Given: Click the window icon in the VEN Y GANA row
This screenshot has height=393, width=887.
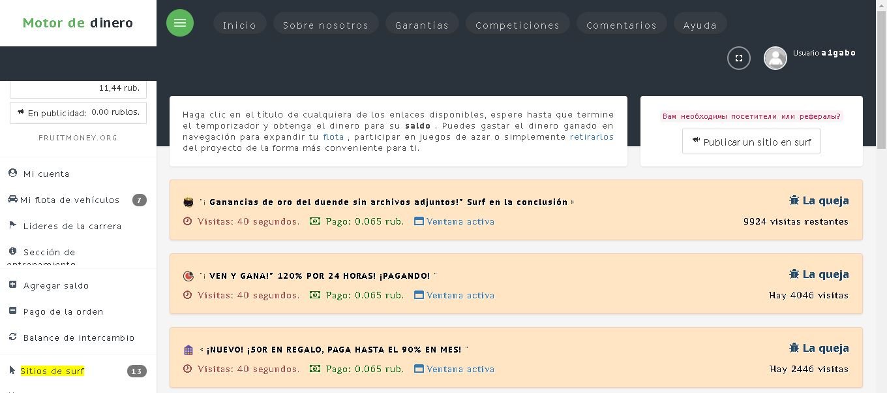Looking at the screenshot, I should pyautogui.click(x=419, y=295).
